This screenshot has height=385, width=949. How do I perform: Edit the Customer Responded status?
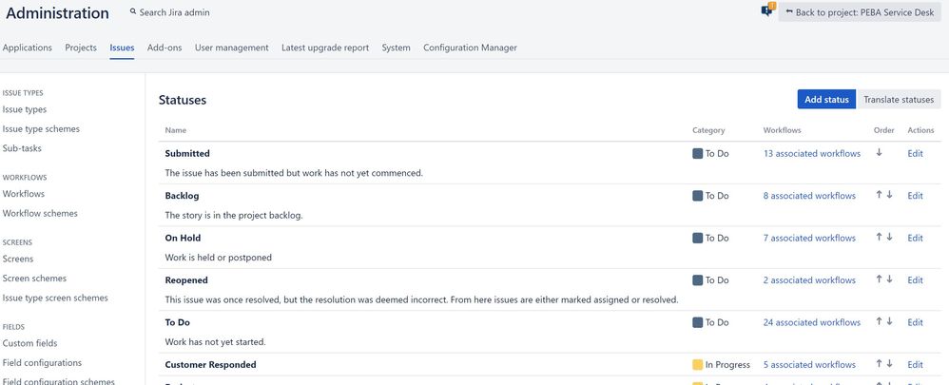(x=915, y=364)
